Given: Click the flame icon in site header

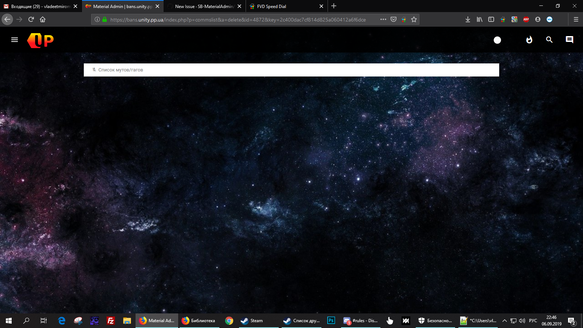Looking at the screenshot, I should coord(529,40).
